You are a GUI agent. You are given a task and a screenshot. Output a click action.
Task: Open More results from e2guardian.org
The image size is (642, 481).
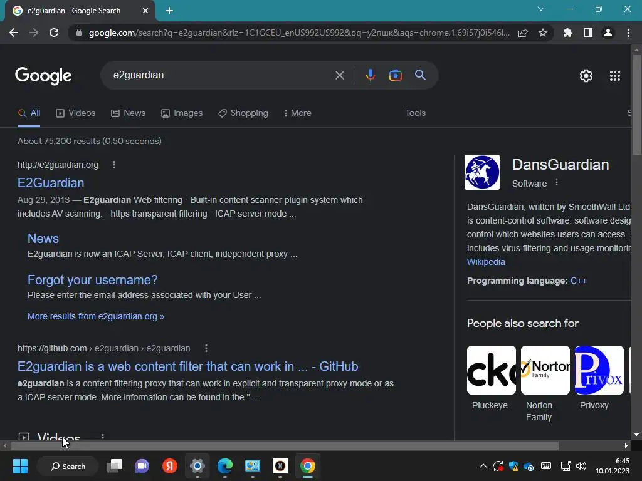pyautogui.click(x=96, y=316)
